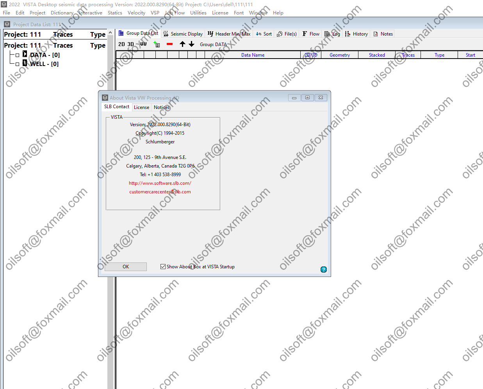
Task: Open the Job Flow menu
Action: (x=175, y=13)
